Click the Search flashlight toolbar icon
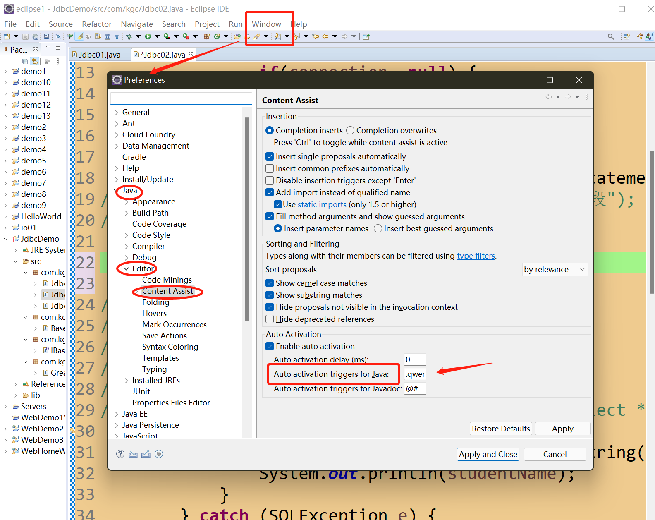This screenshot has width=655, height=520. click(257, 36)
